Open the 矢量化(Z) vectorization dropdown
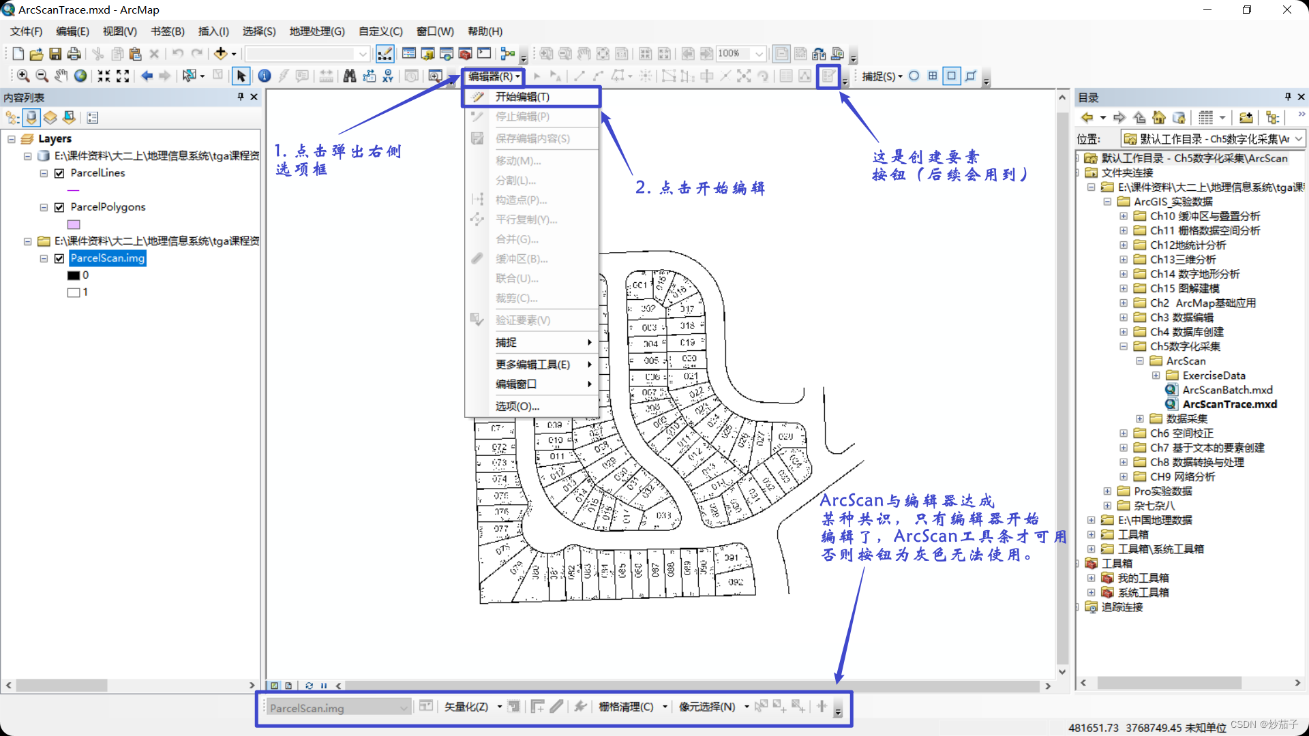Image resolution: width=1309 pixels, height=736 pixels. tap(473, 707)
